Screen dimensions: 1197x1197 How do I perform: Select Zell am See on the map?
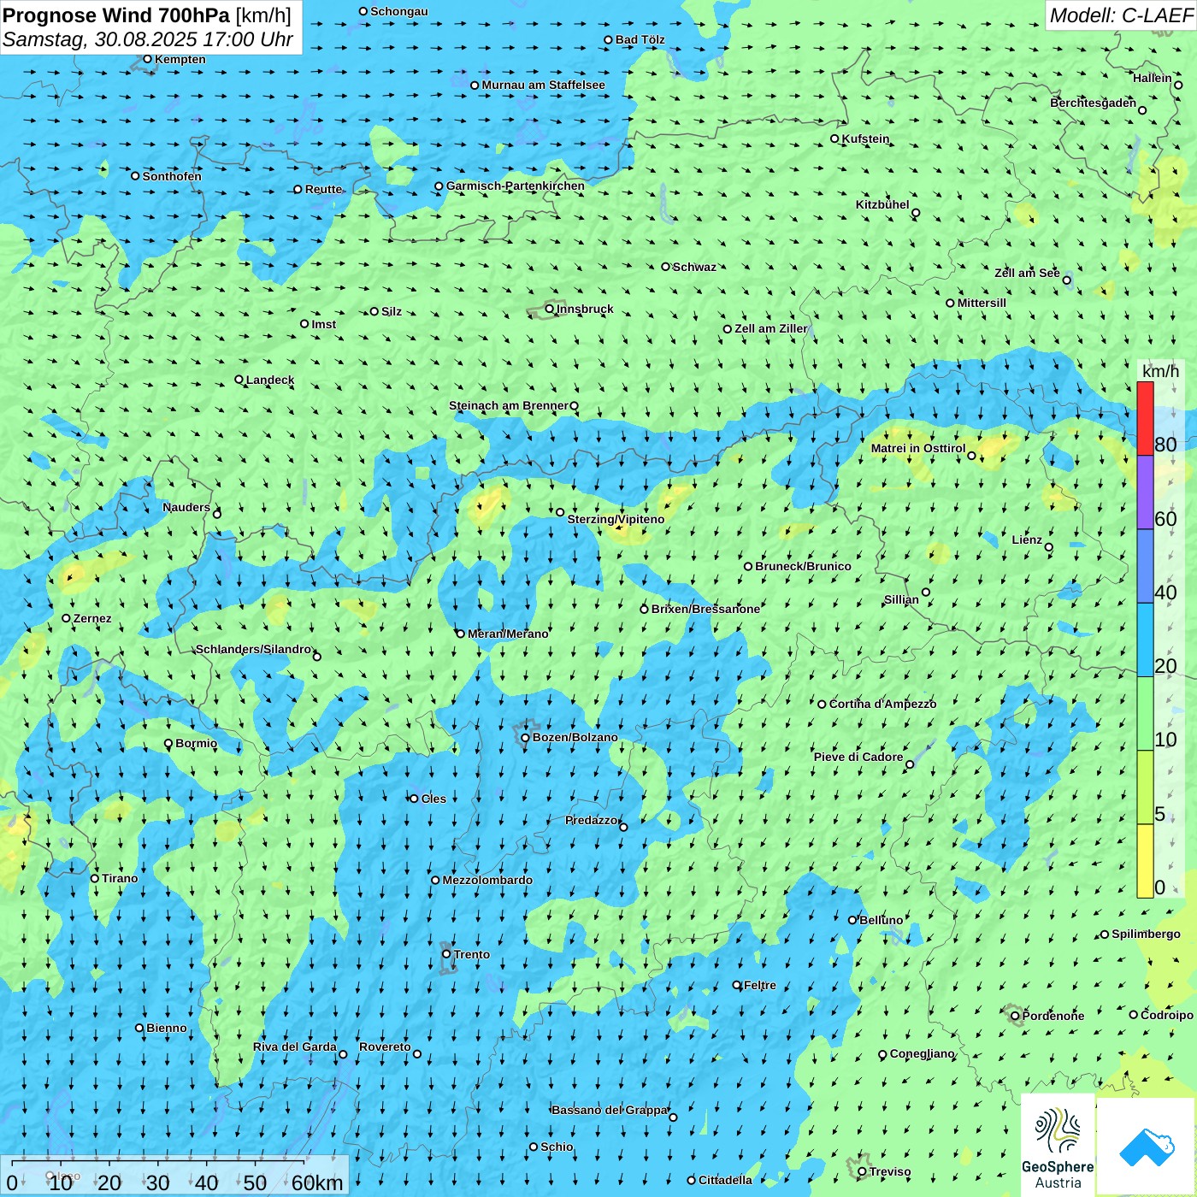coord(1066,280)
